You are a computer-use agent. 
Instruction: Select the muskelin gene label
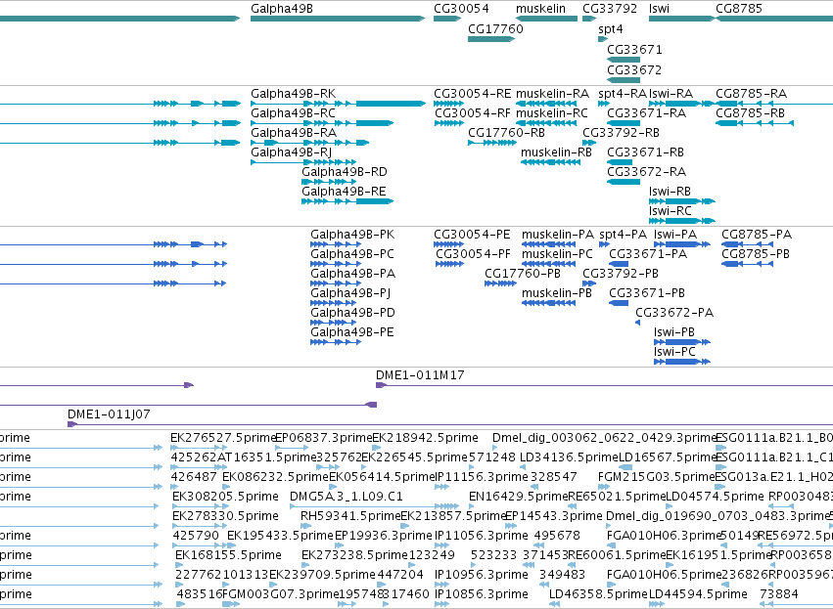tap(540, 9)
